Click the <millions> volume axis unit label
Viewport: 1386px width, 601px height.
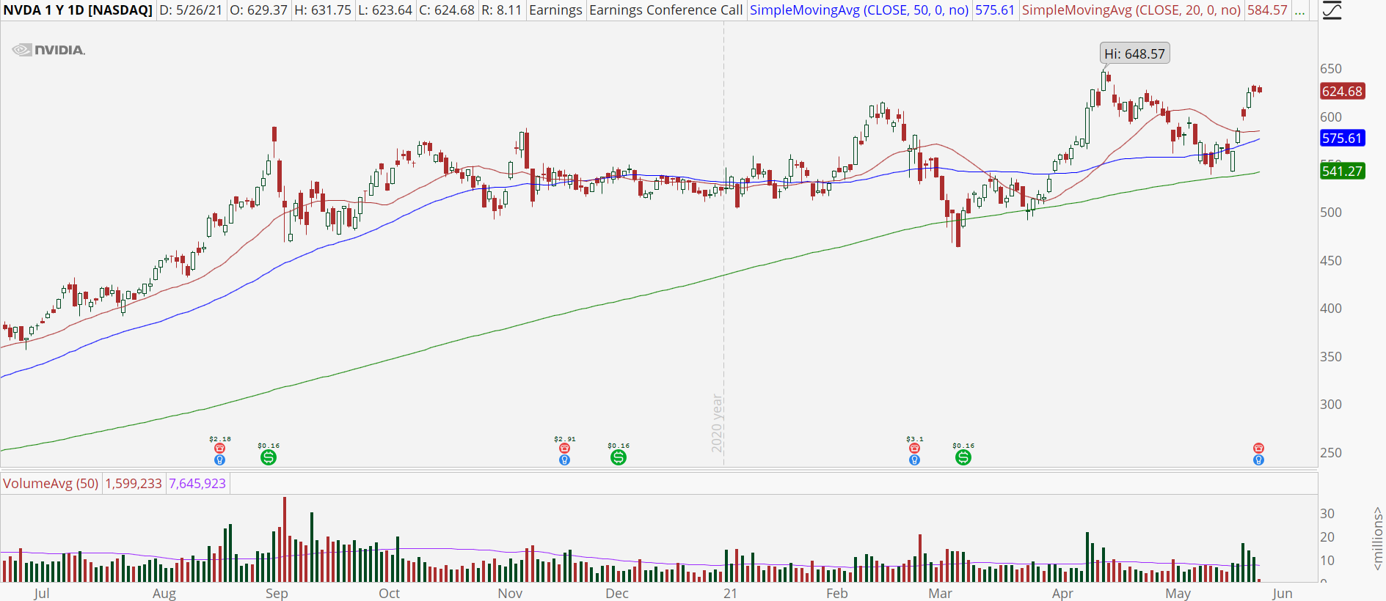coord(1377,538)
